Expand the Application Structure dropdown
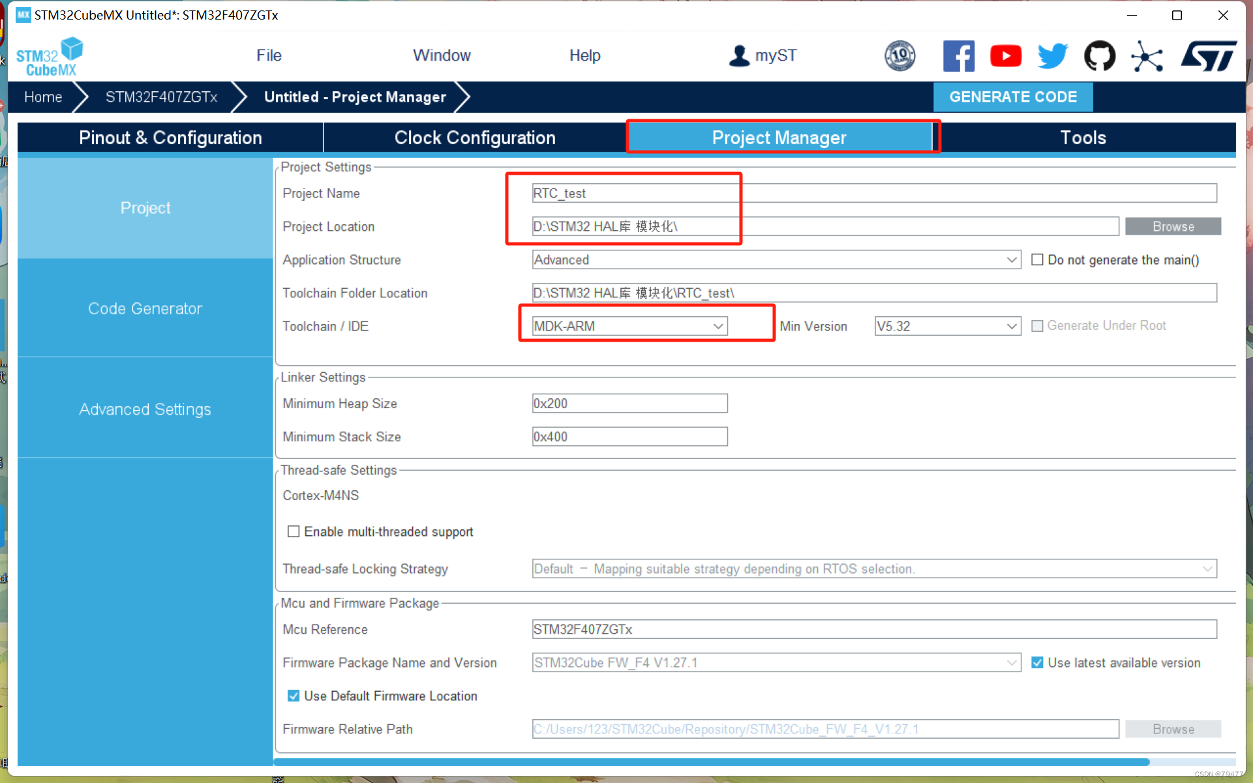This screenshot has width=1253, height=783. (1011, 259)
